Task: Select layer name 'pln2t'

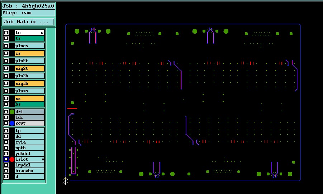Action: tap(29, 61)
